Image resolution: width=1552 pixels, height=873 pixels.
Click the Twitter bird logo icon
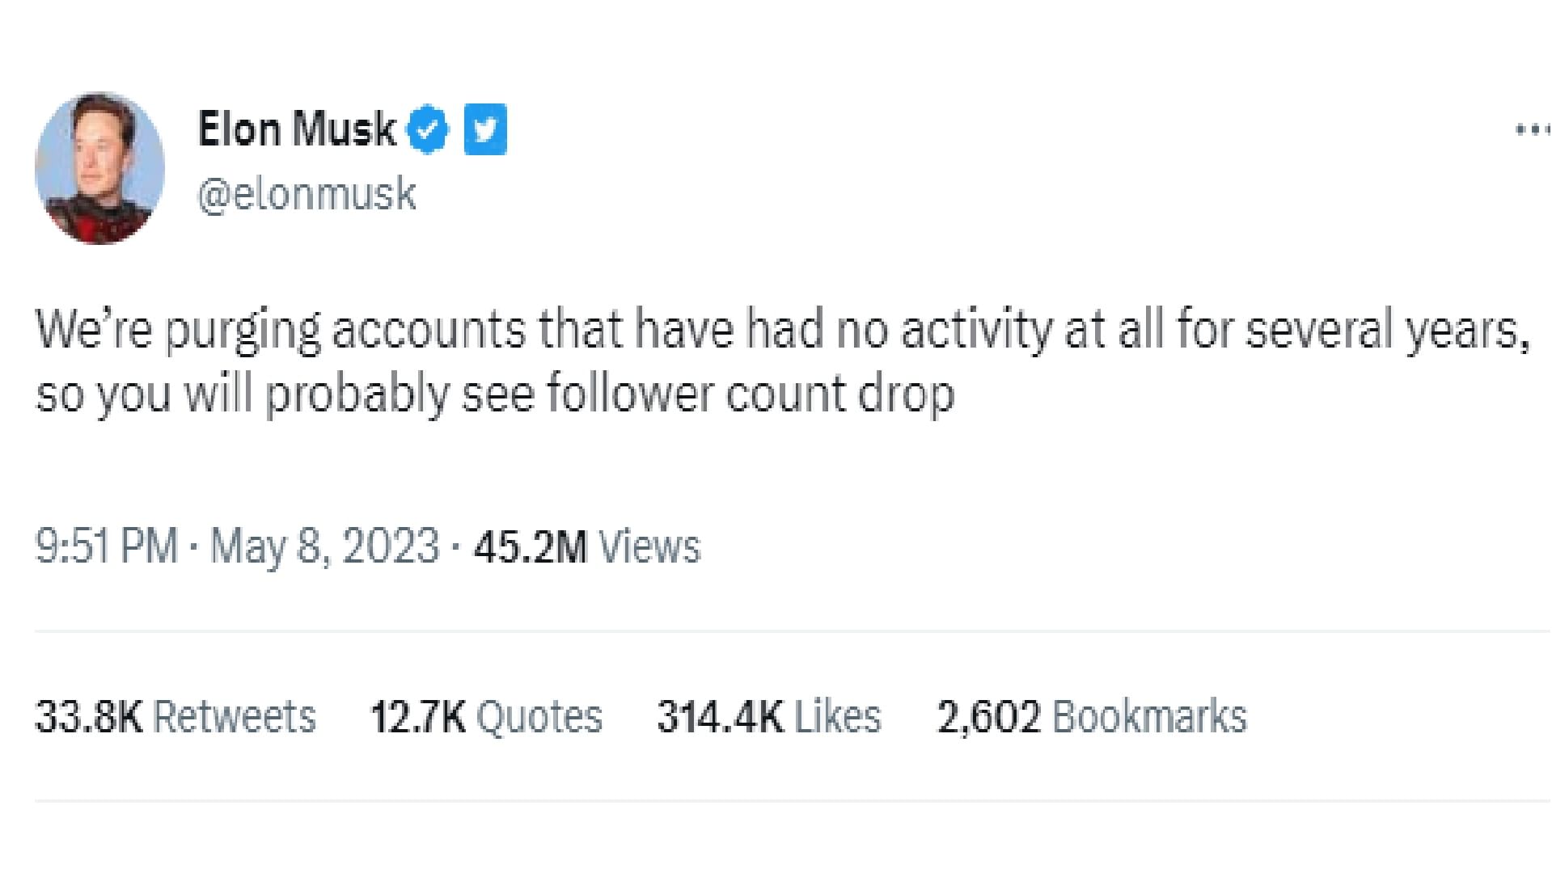click(485, 128)
